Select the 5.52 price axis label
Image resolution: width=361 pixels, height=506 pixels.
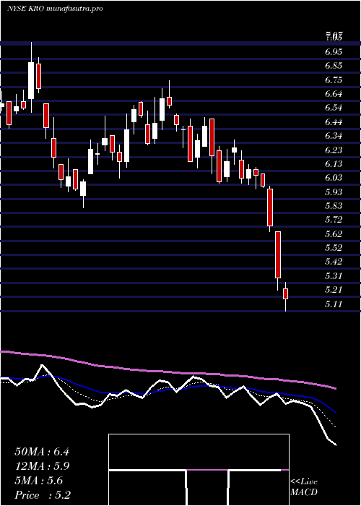click(334, 248)
